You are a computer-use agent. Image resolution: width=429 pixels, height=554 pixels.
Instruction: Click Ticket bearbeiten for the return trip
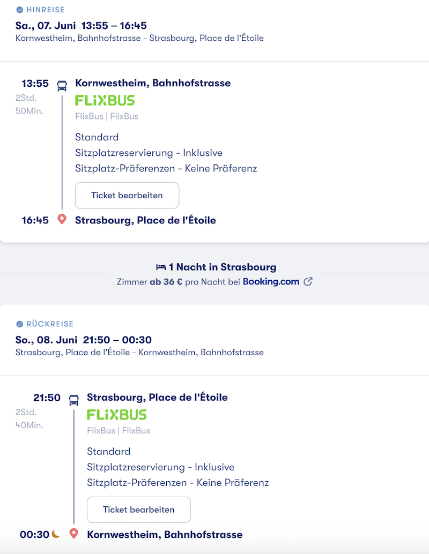[139, 510]
